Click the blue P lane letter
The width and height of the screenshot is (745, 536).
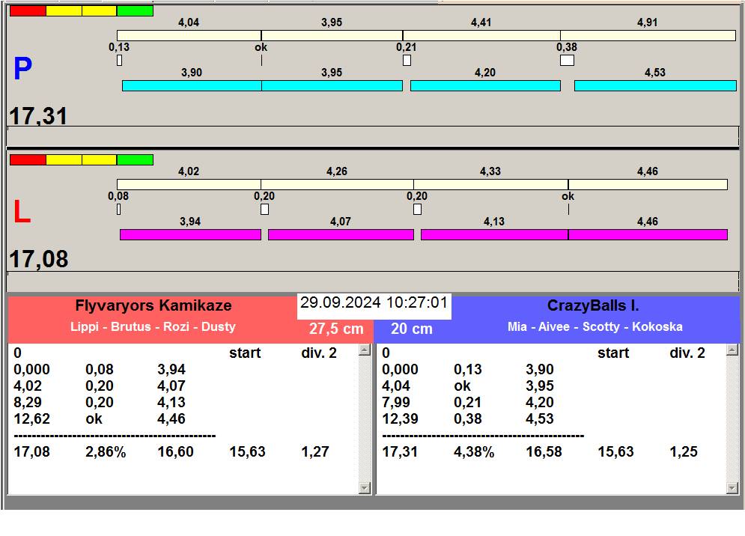click(x=22, y=70)
